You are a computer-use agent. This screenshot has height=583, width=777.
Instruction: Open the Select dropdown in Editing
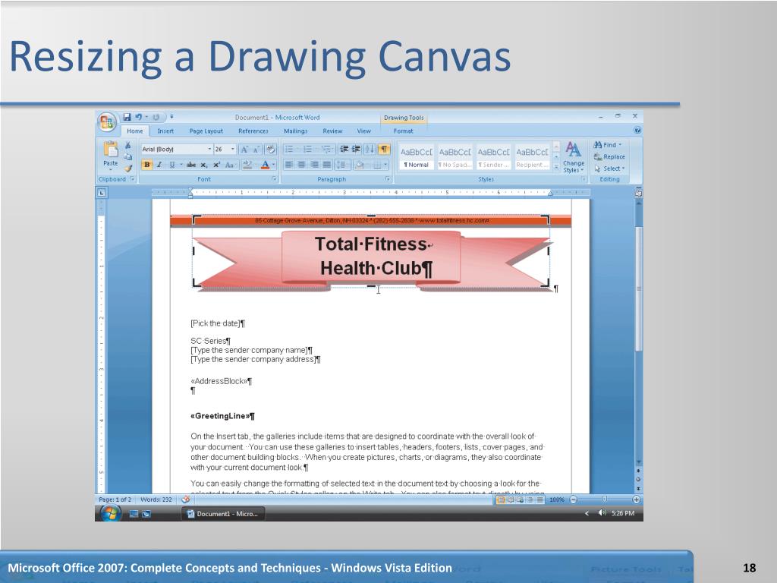click(609, 169)
